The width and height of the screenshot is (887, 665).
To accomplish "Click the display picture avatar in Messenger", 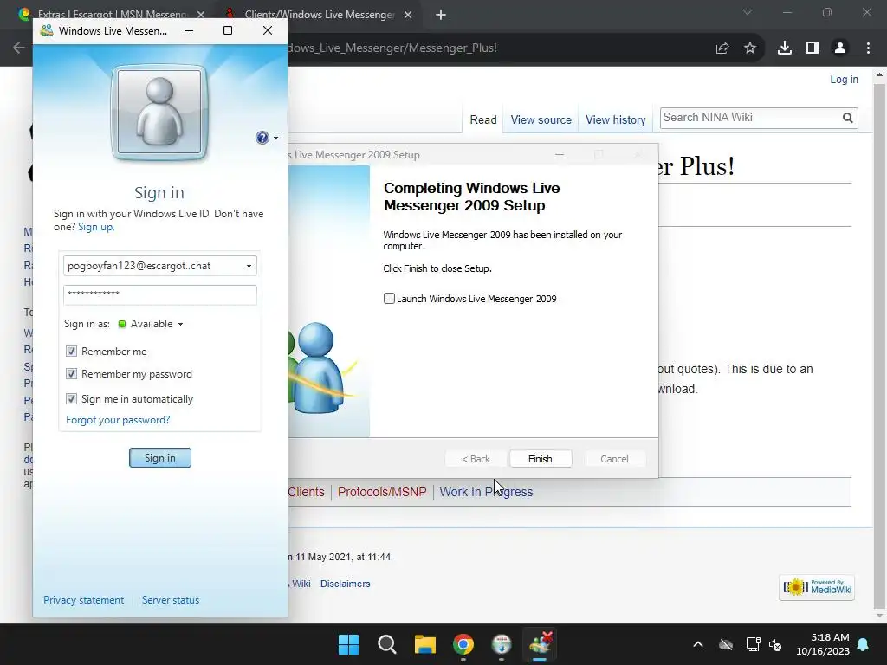I will pyautogui.click(x=159, y=112).
